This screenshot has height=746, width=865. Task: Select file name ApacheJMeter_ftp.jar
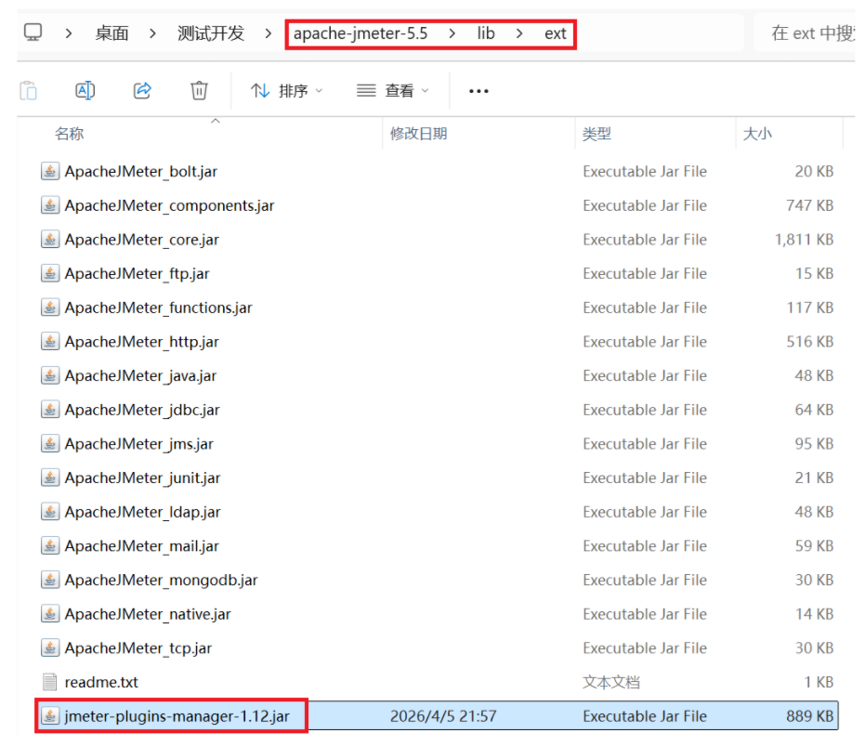[x=138, y=274]
